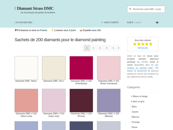Click Diamants DMC n°154 (Prune) label
Image resolution: width=173 pixels, height=130 pixels.
[81, 115]
